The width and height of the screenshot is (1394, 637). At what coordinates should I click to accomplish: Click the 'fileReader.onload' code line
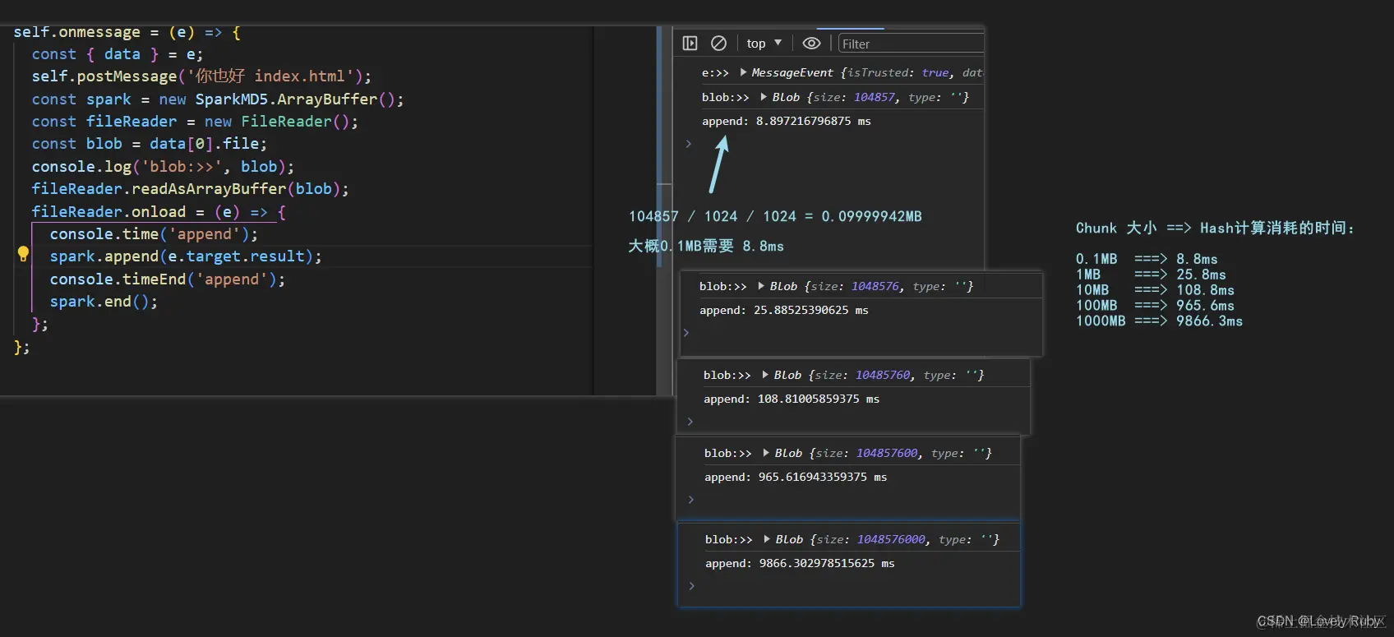[x=159, y=212]
